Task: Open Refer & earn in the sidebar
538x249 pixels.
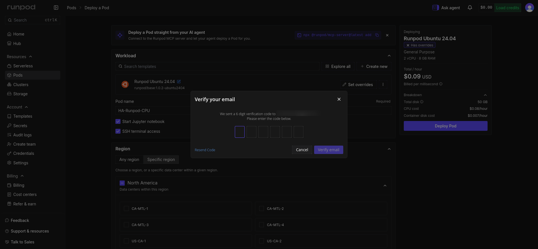Action: coord(33,204)
